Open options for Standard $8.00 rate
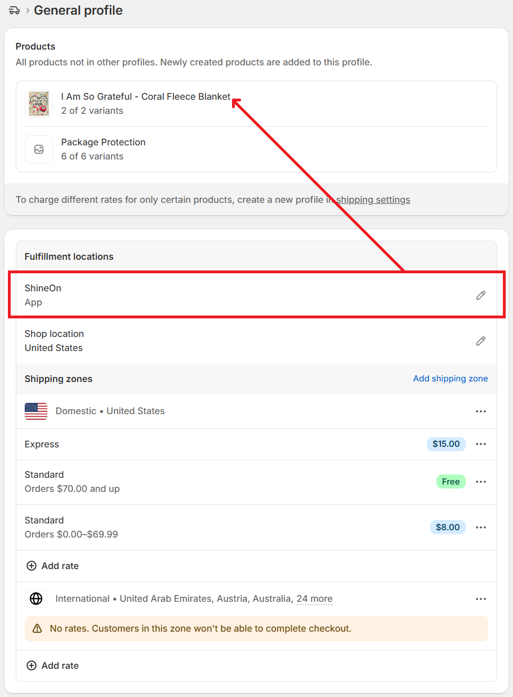 click(x=480, y=527)
